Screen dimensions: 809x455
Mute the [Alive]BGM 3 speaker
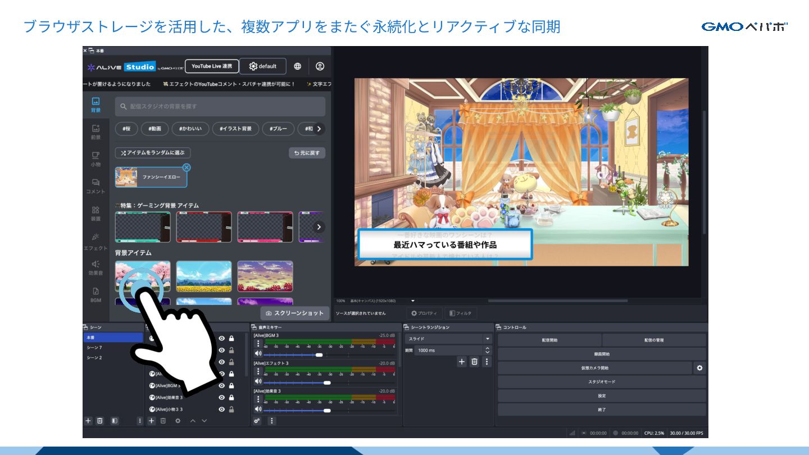tap(258, 353)
